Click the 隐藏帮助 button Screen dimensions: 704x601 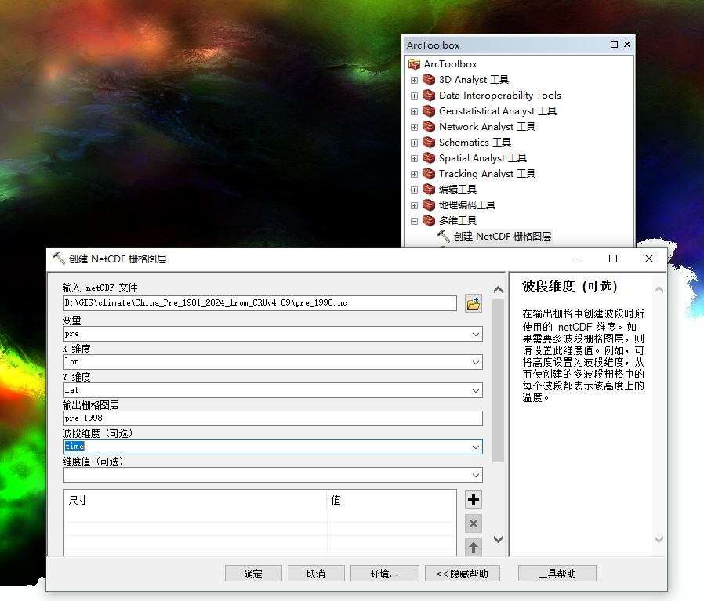(463, 574)
